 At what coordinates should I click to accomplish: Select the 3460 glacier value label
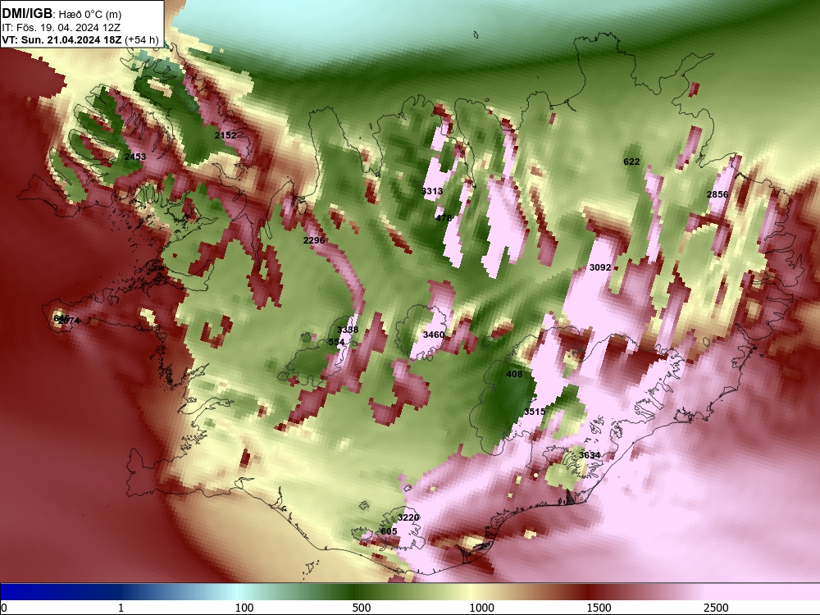(434, 335)
